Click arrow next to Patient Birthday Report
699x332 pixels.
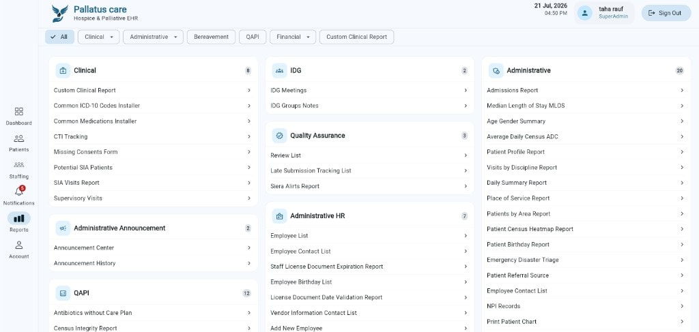pos(682,244)
